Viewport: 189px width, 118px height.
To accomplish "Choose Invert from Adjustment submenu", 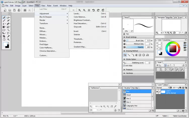I will pos(89,31).
